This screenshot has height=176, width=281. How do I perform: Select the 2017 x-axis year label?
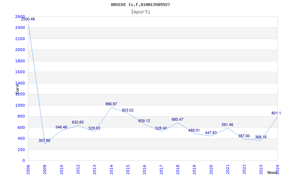pos(161,170)
